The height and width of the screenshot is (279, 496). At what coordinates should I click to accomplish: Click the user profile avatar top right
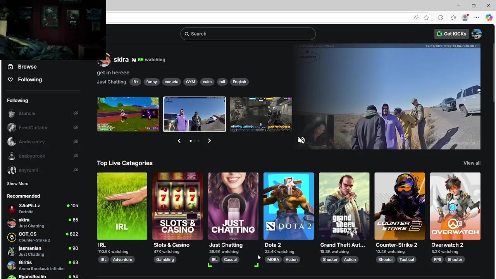click(477, 34)
